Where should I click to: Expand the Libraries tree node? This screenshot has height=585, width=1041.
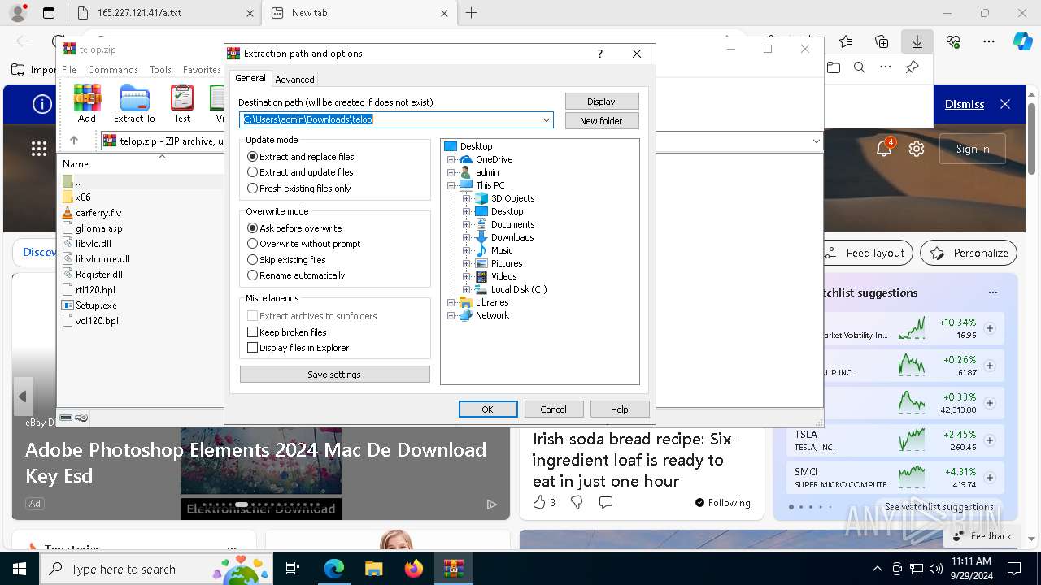coord(451,302)
